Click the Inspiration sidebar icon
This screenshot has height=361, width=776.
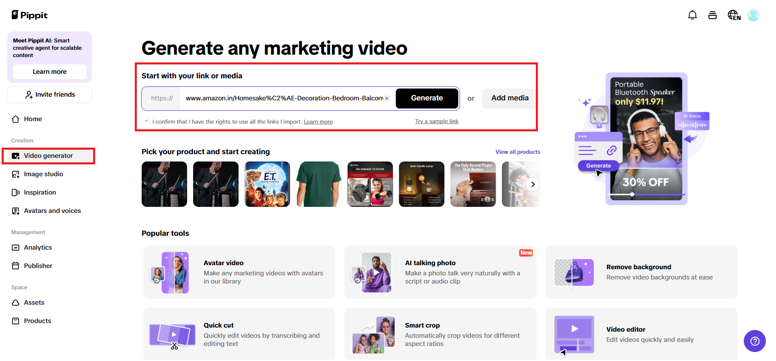16,193
